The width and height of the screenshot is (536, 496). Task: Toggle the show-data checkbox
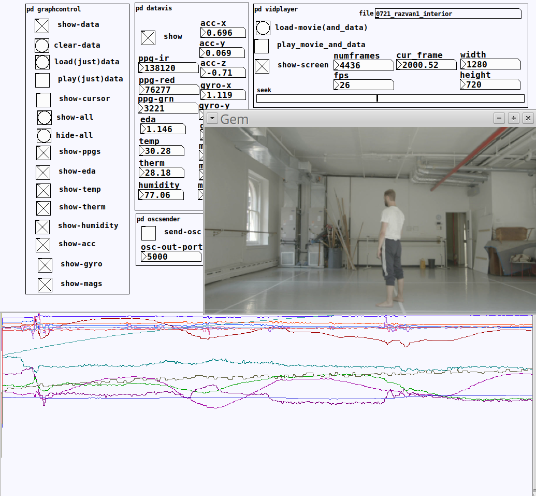[x=42, y=25]
